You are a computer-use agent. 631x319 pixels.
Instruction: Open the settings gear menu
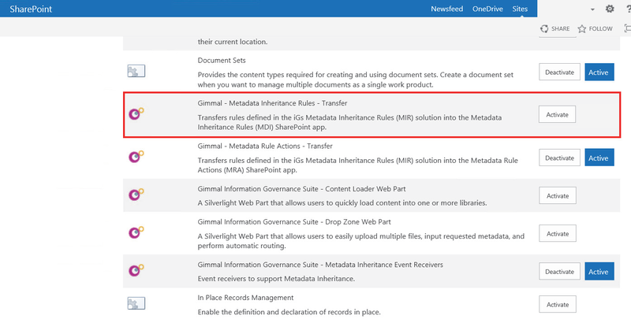[609, 9]
